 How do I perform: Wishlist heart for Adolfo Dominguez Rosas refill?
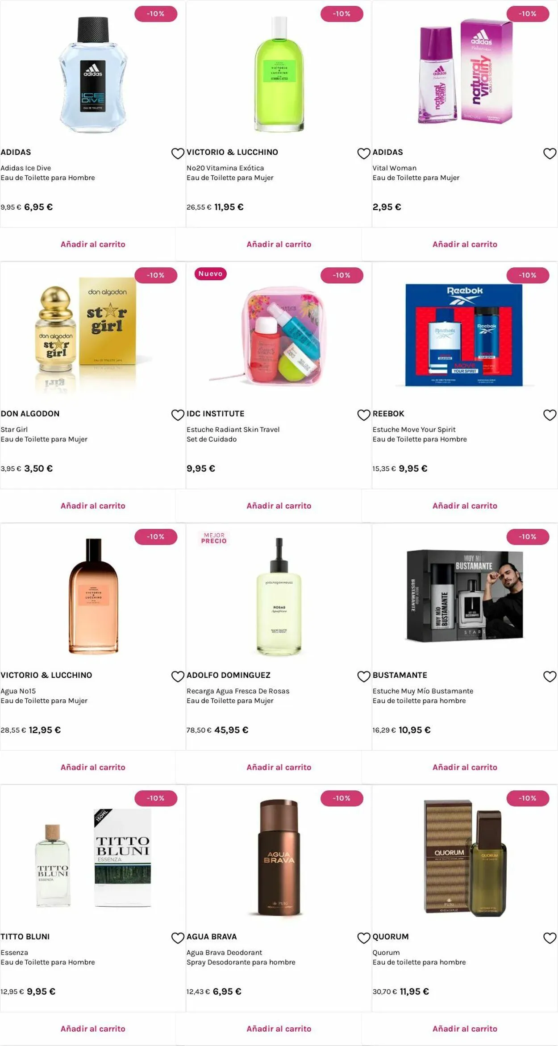364,677
